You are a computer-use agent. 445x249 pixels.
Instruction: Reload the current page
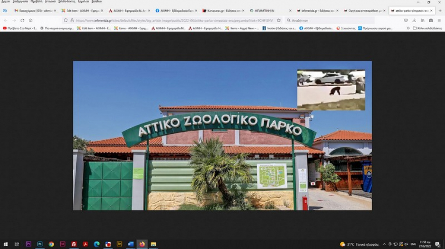[x=22, y=20]
